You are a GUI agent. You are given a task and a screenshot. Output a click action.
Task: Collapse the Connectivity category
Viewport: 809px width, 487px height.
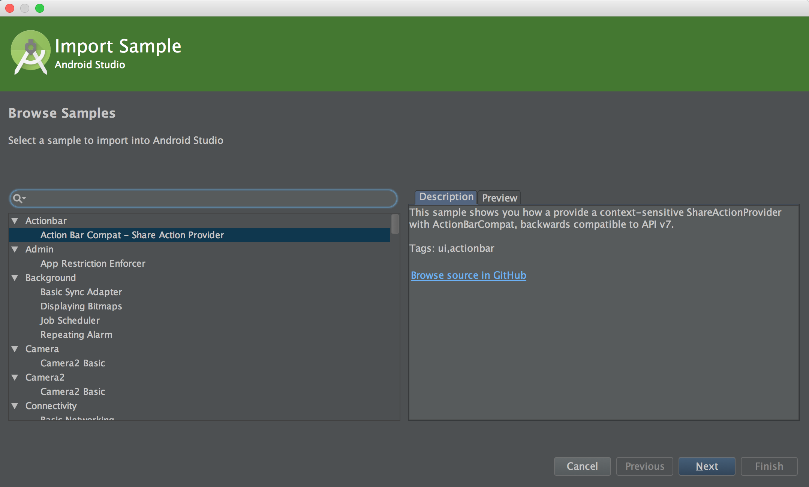tap(15, 406)
